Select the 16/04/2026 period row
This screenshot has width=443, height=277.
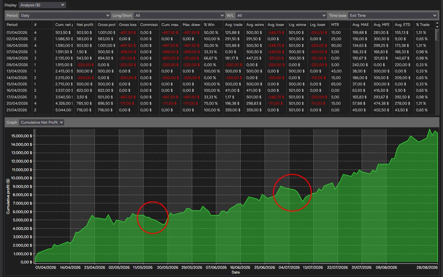point(220,90)
